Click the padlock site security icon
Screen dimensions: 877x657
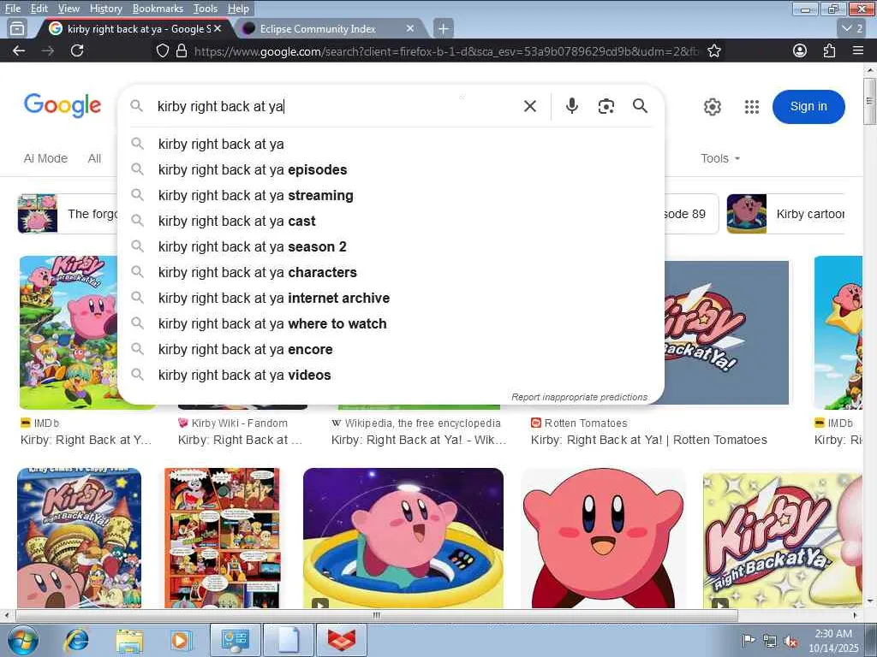[182, 50]
